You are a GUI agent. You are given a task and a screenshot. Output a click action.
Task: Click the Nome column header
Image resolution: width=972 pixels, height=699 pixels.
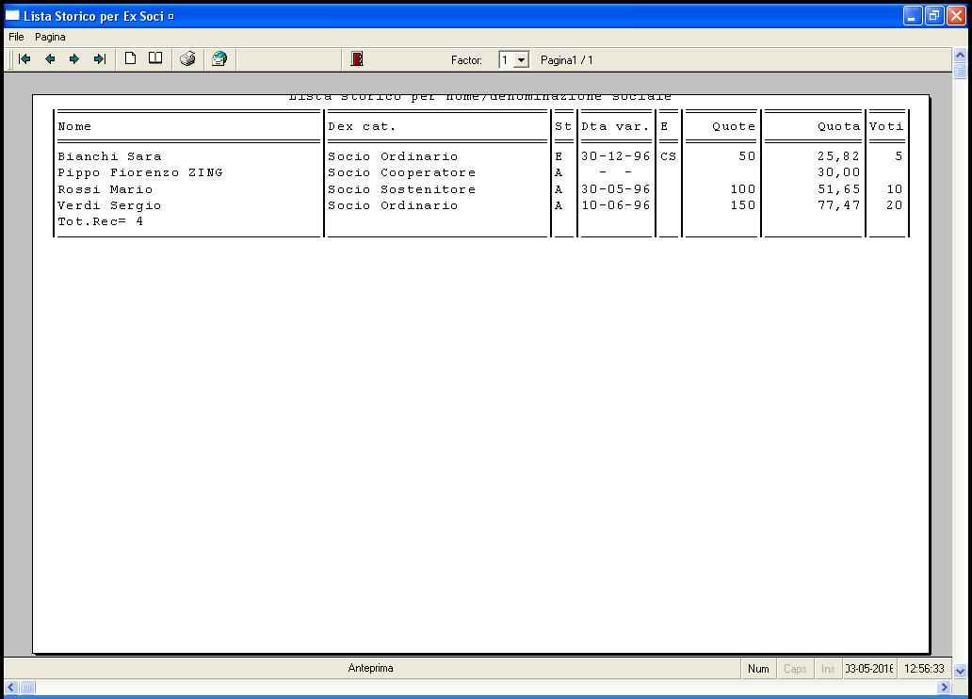coord(74,126)
